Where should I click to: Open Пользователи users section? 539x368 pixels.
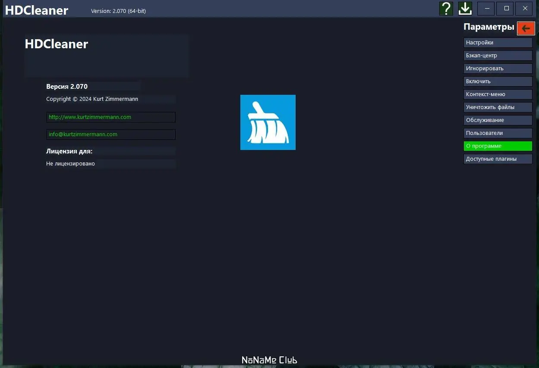(x=498, y=133)
